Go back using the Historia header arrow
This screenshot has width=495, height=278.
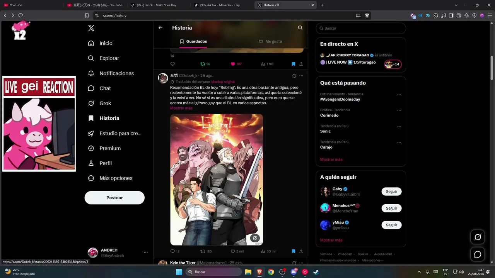(160, 28)
